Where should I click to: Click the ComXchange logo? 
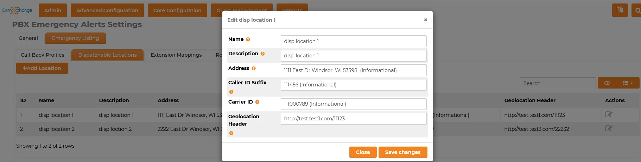(17, 10)
